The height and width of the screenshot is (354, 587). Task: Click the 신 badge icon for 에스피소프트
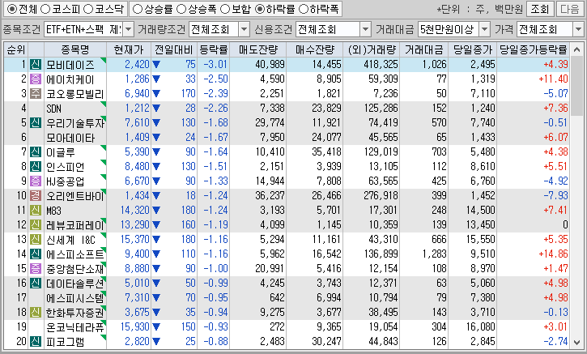tap(36, 254)
